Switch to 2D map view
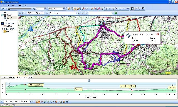This screenshot has height=107, width=178. 132,9
